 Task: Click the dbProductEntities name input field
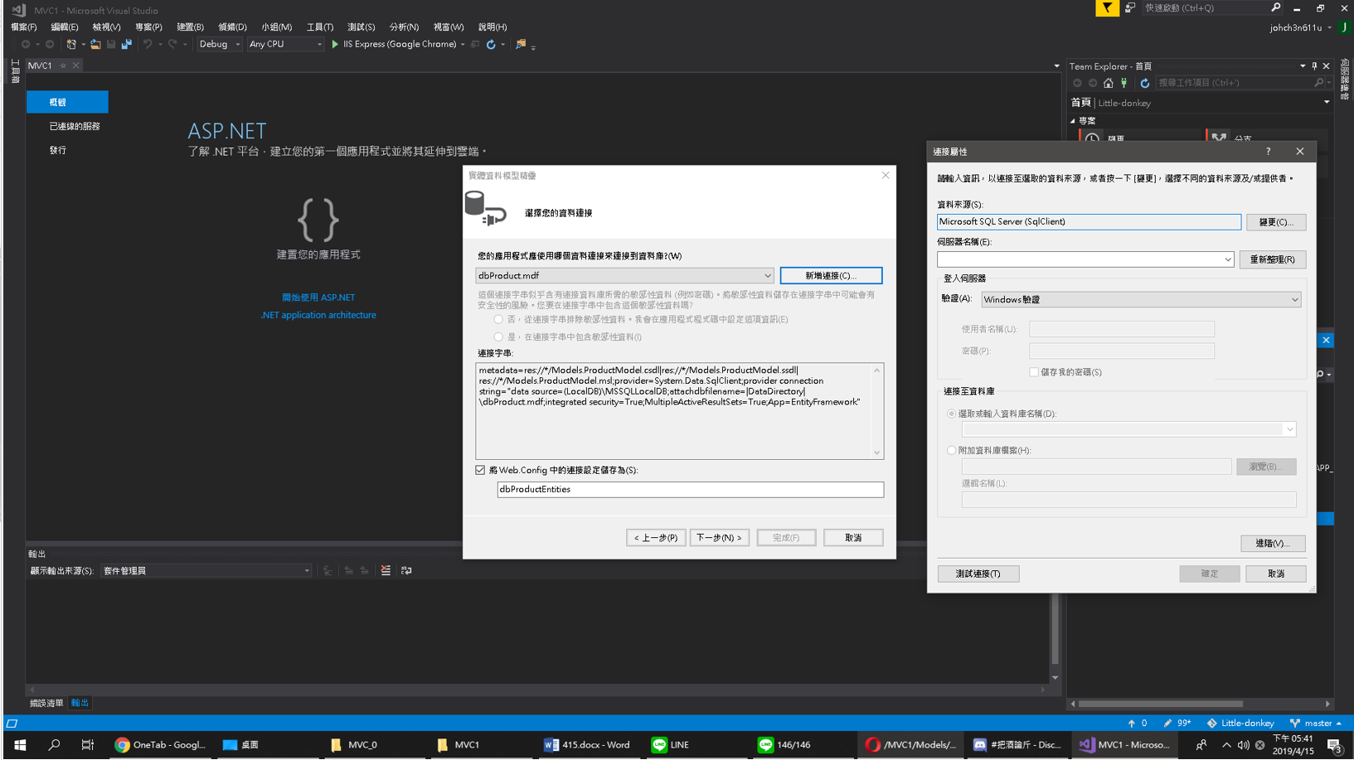pos(690,490)
